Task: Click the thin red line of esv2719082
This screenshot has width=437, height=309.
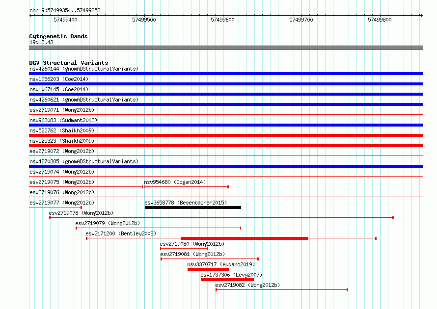Action: click(x=282, y=290)
